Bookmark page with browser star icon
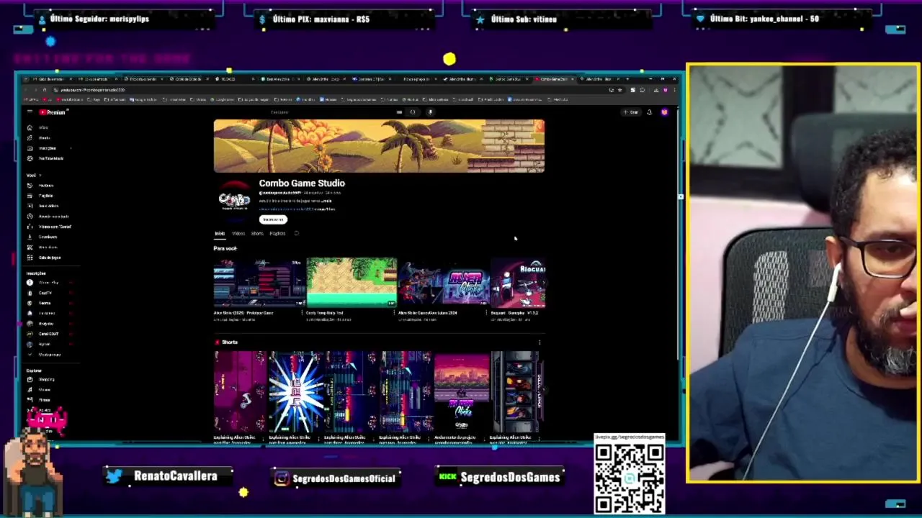This screenshot has width=922, height=518. pos(619,90)
